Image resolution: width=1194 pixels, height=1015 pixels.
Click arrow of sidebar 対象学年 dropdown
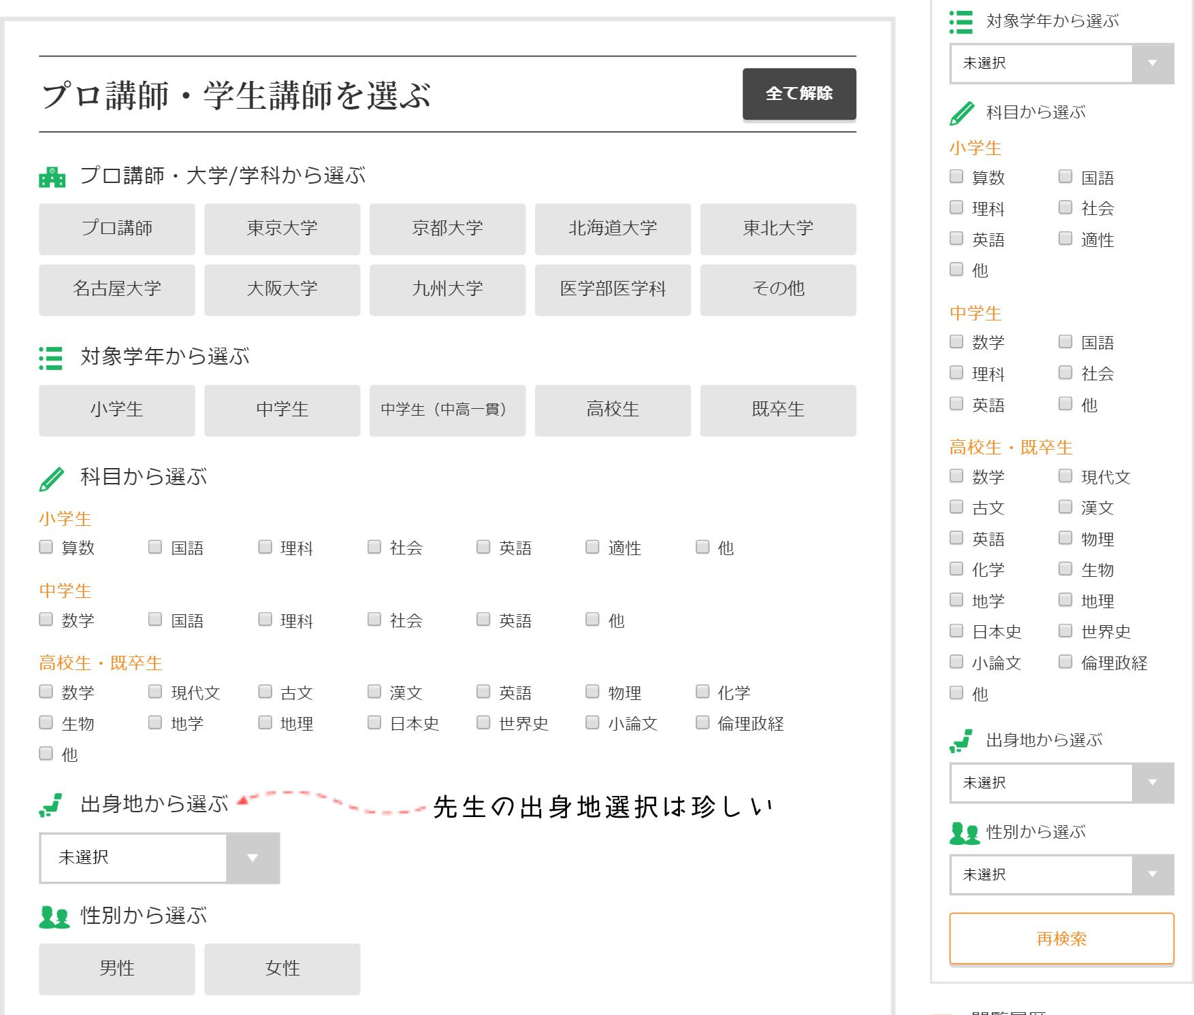[1152, 64]
